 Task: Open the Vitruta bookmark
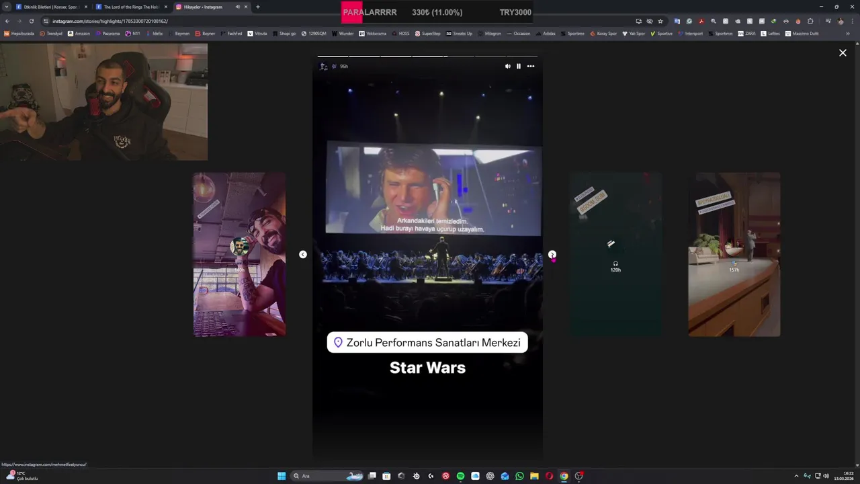pyautogui.click(x=257, y=34)
